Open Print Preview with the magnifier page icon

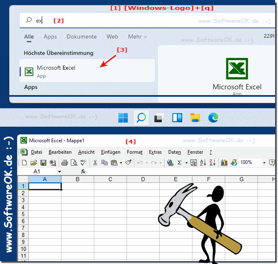(74, 163)
